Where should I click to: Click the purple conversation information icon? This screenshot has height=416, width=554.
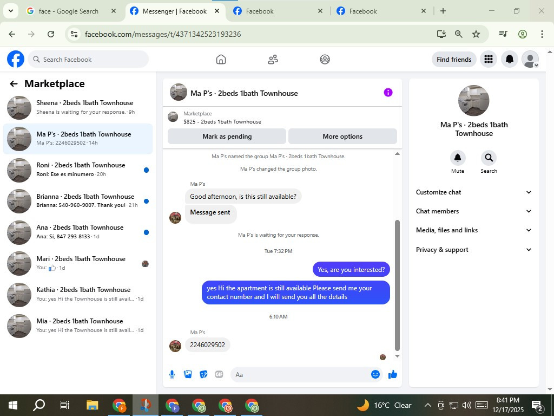point(388,92)
